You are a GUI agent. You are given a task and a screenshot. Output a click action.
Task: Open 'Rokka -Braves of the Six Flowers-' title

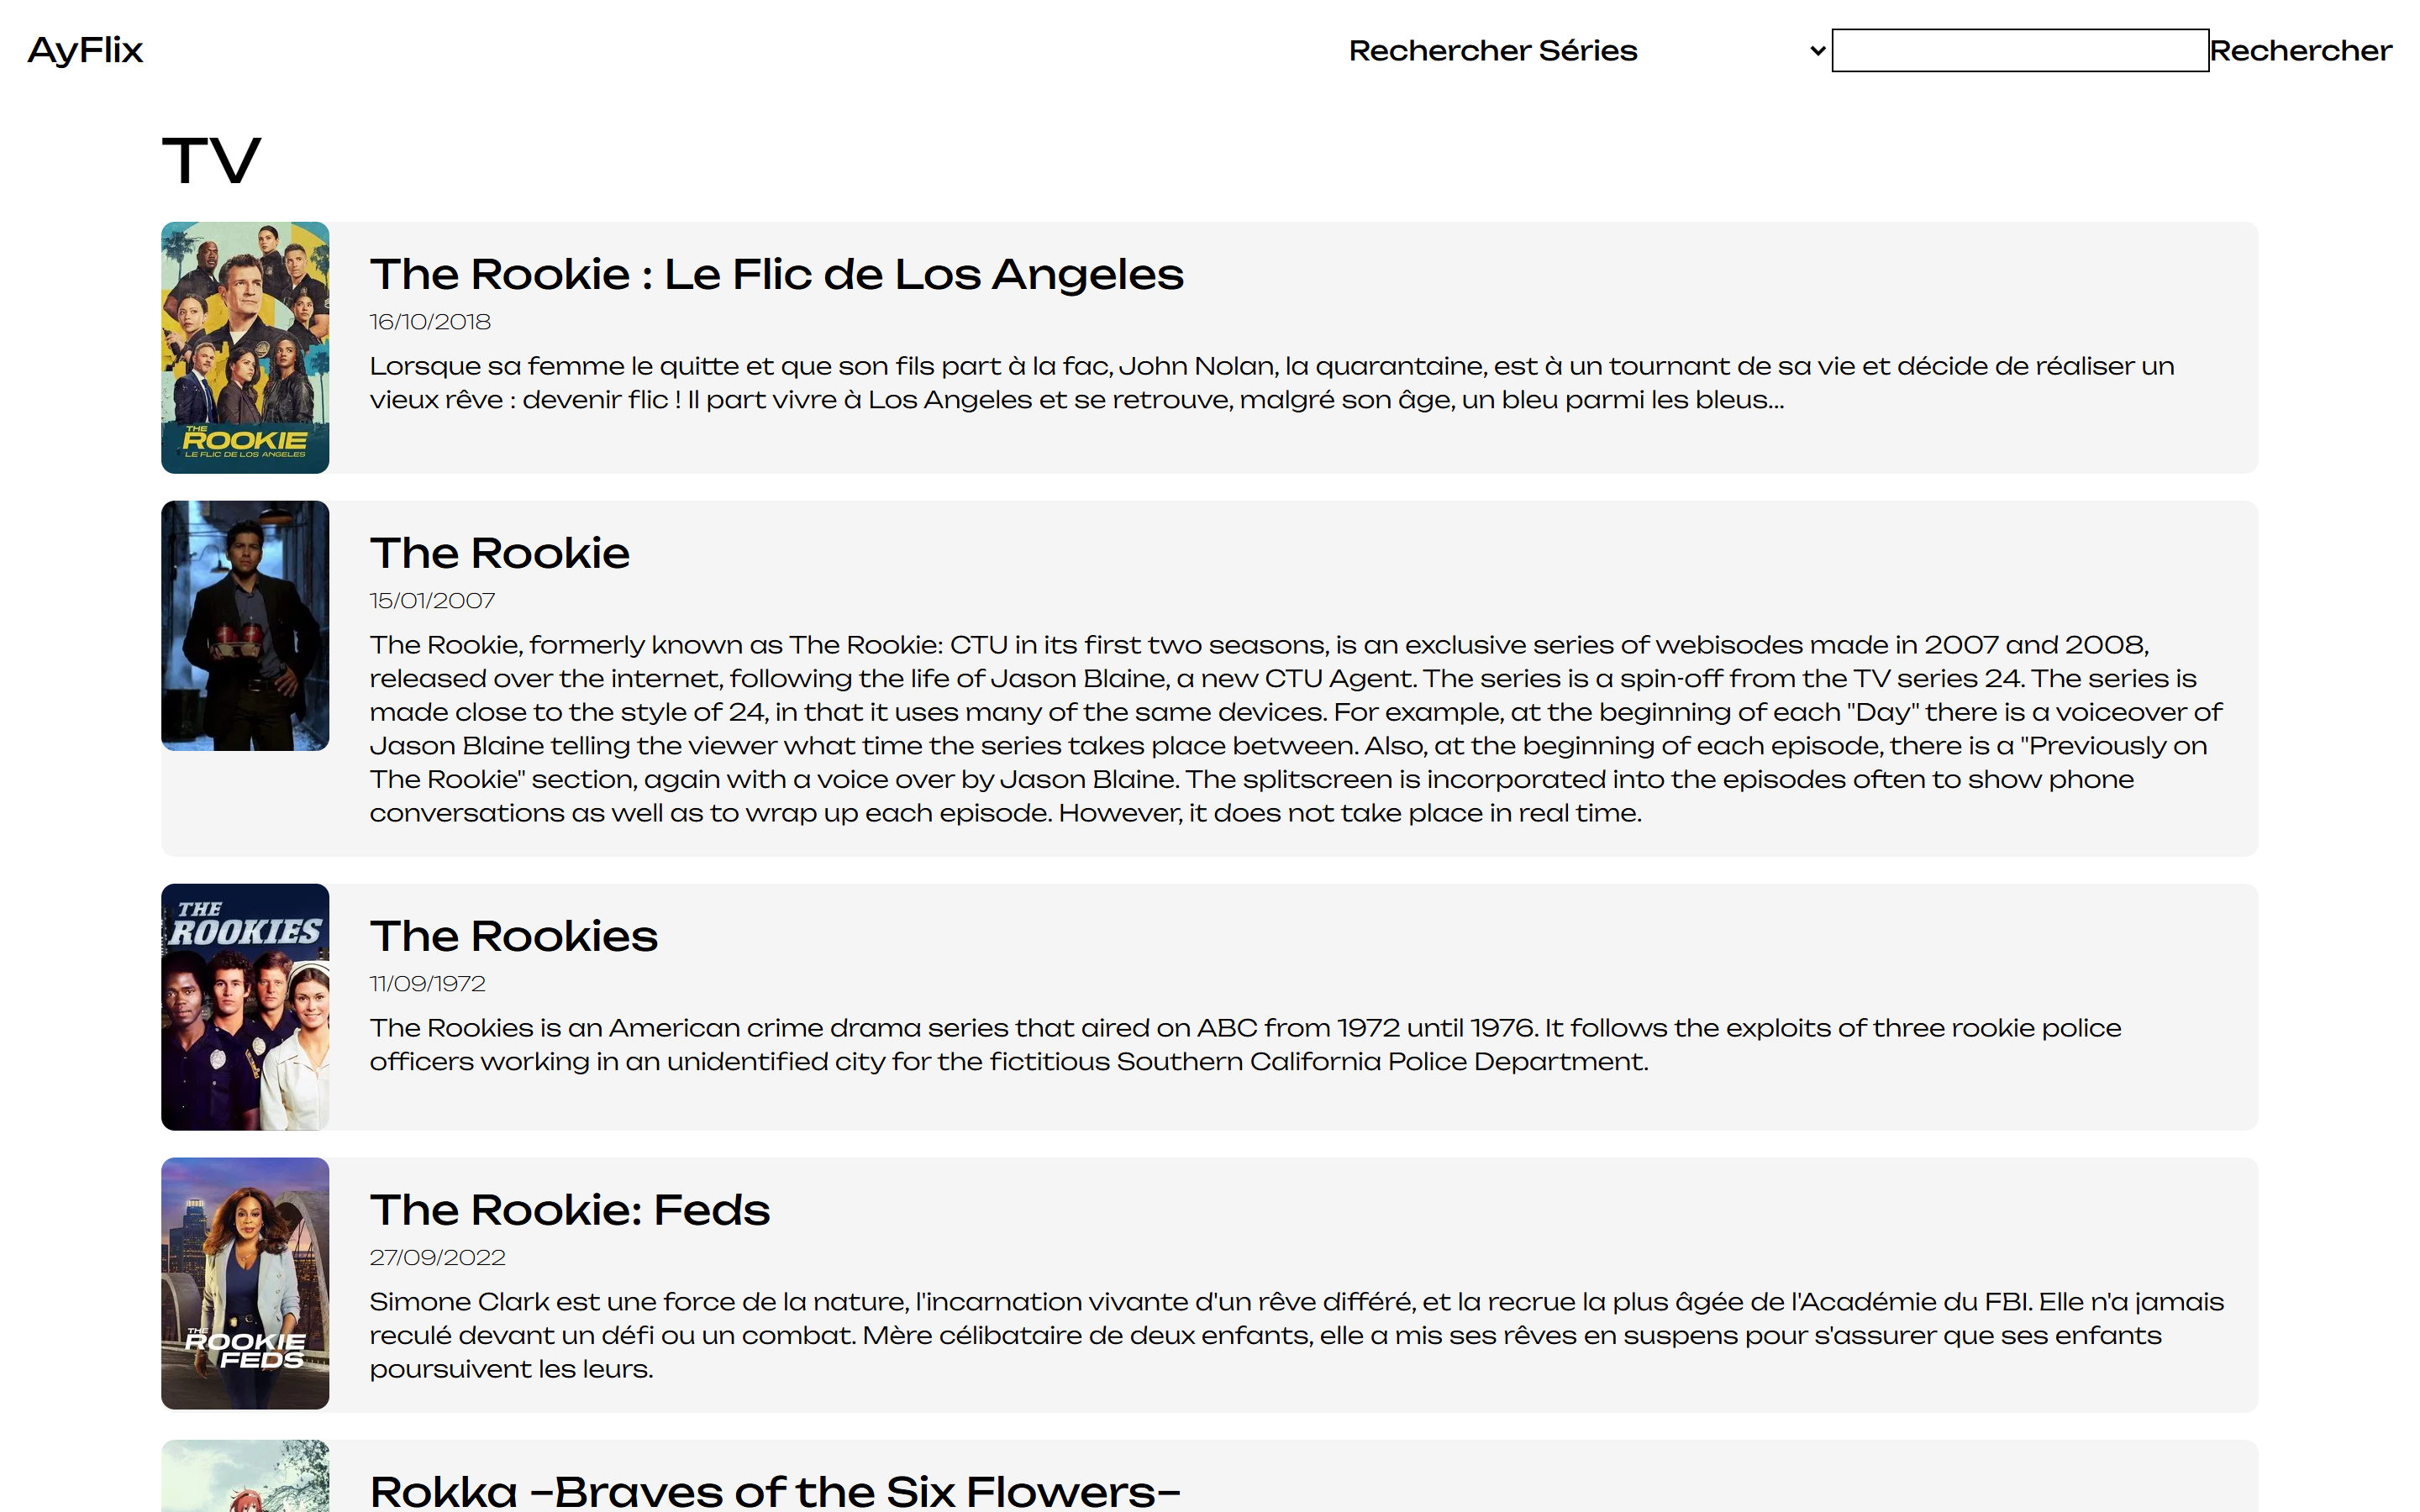coord(775,1491)
